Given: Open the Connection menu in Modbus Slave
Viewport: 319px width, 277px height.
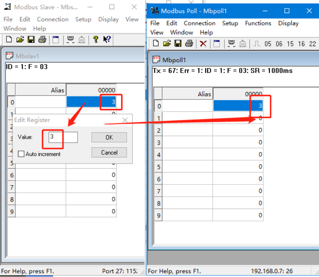Looking at the screenshot, I should click(x=53, y=19).
